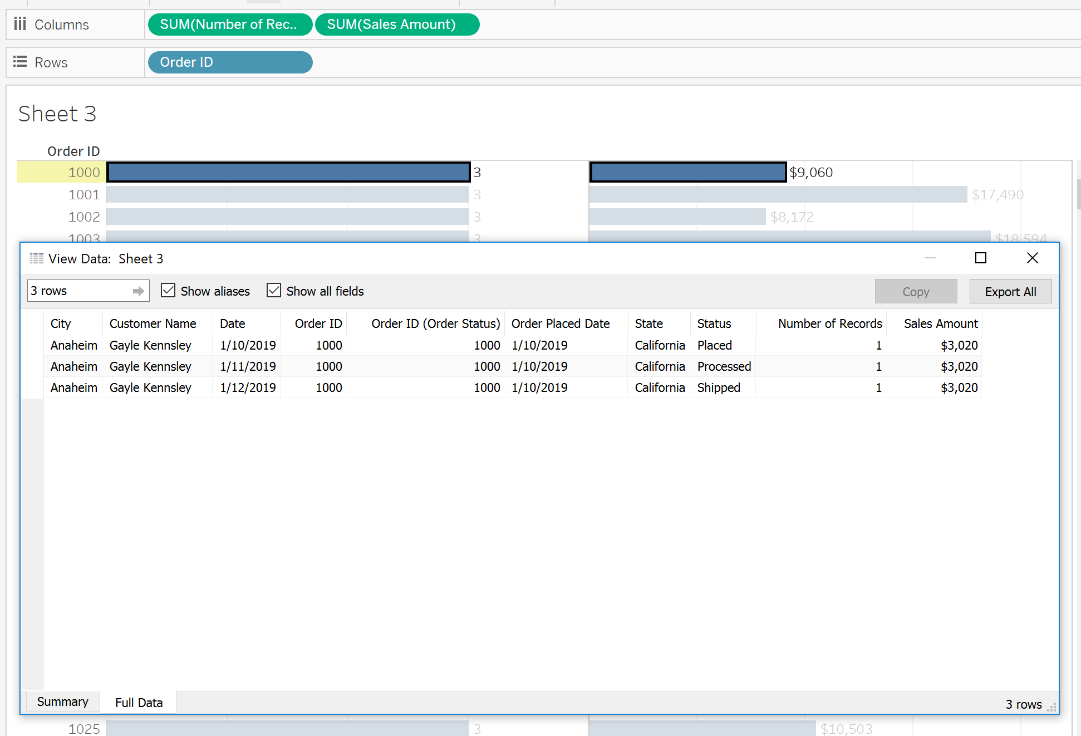Click the records bar for order 1000
Screen dimensions: 1081x736
pos(288,172)
